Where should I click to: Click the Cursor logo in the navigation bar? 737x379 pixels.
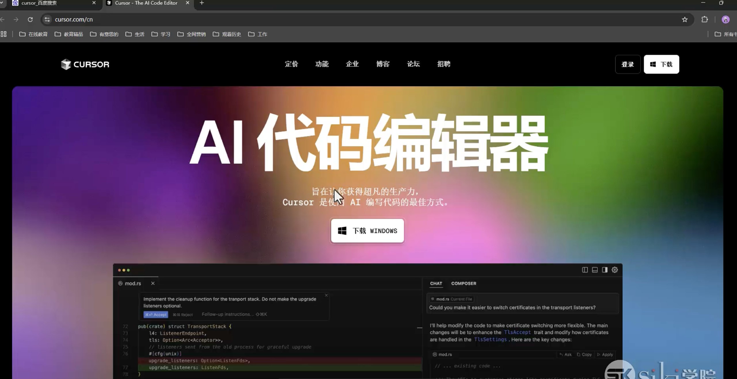[x=85, y=64]
